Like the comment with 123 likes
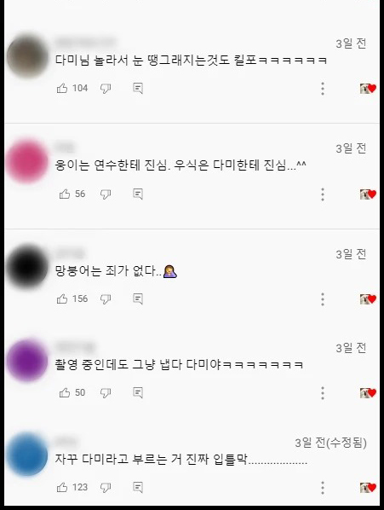 [62, 487]
